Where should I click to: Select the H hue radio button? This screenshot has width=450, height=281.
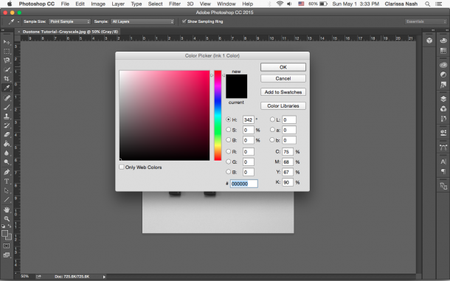click(x=229, y=119)
